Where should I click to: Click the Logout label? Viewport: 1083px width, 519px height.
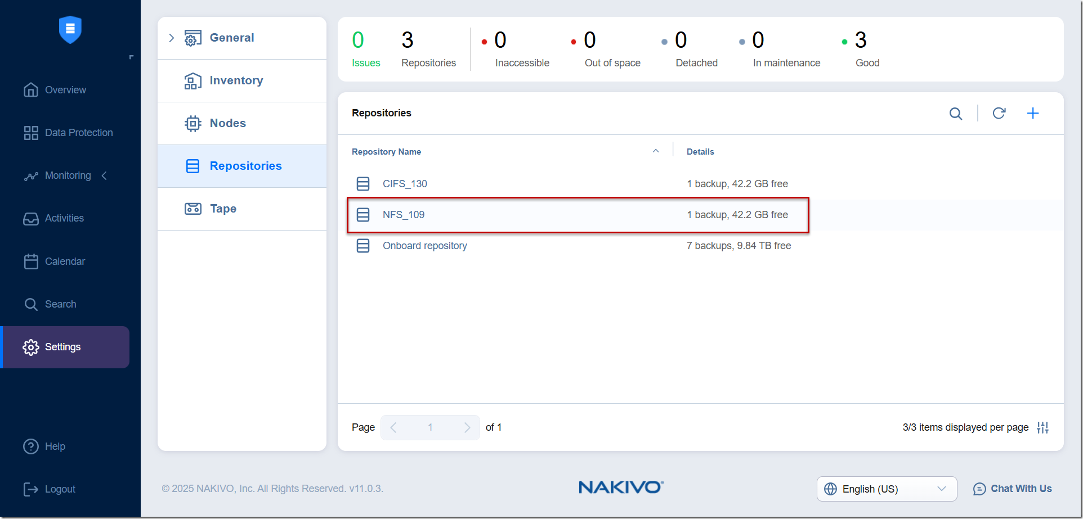pos(60,489)
